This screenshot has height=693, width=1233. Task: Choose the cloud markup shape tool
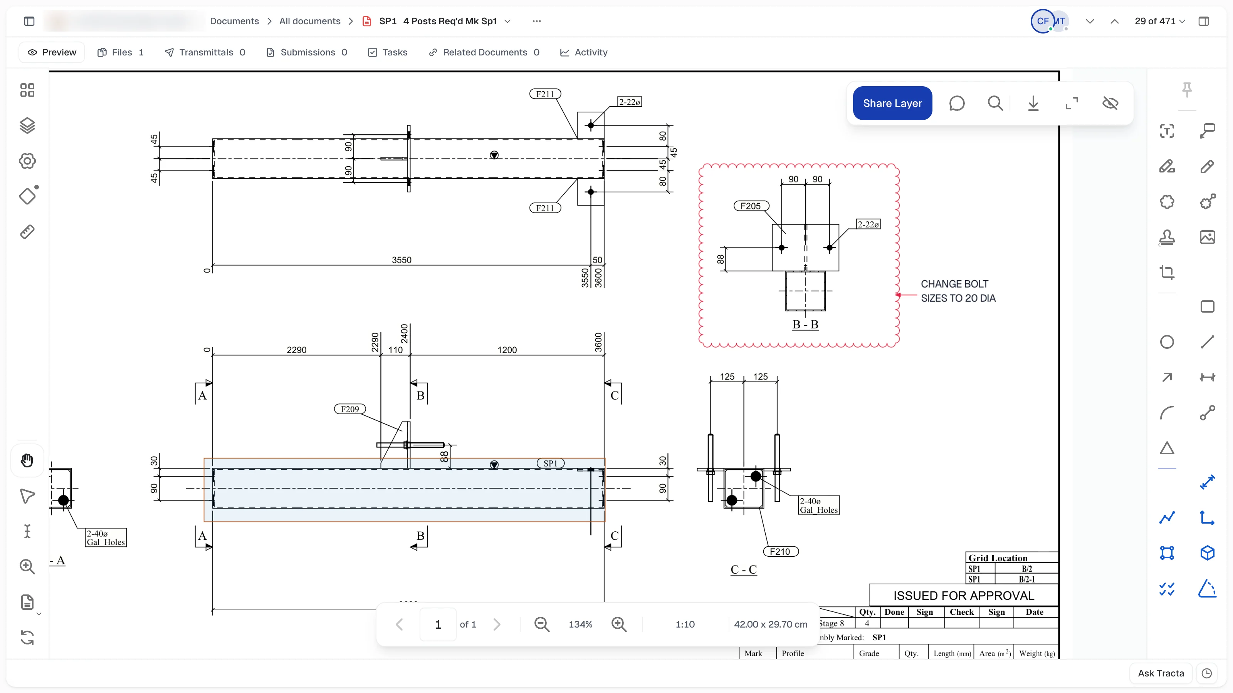pos(1167,201)
